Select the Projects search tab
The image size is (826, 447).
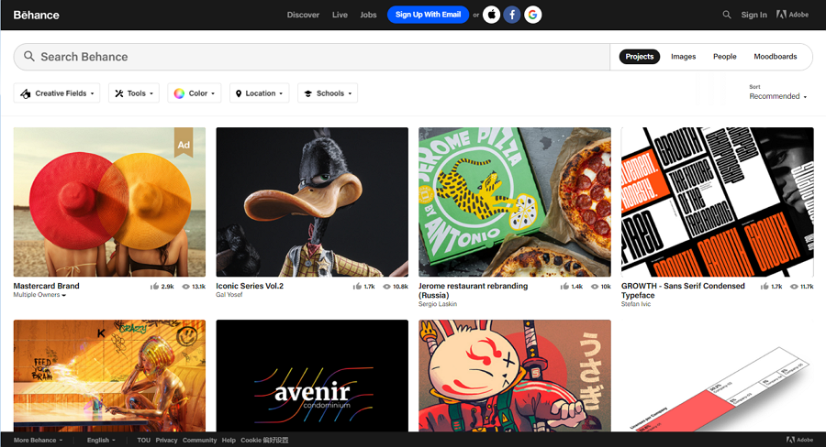coord(640,56)
